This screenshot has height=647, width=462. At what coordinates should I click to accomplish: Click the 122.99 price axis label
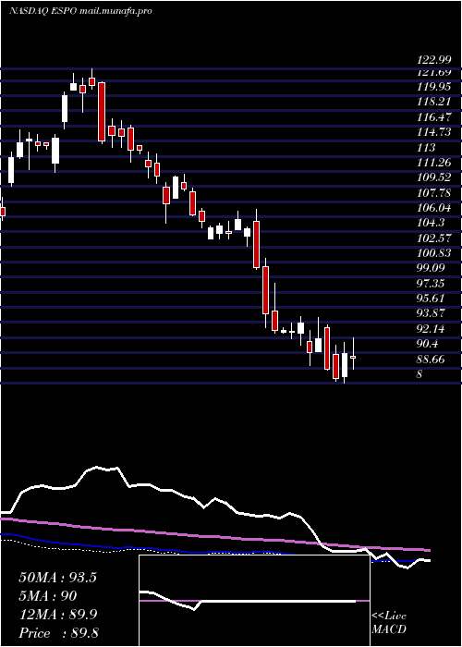[x=434, y=60]
